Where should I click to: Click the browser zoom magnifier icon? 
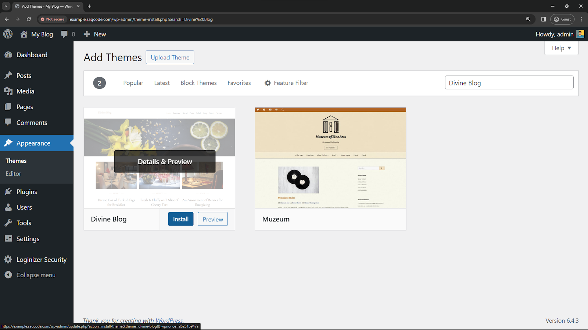pos(528,19)
